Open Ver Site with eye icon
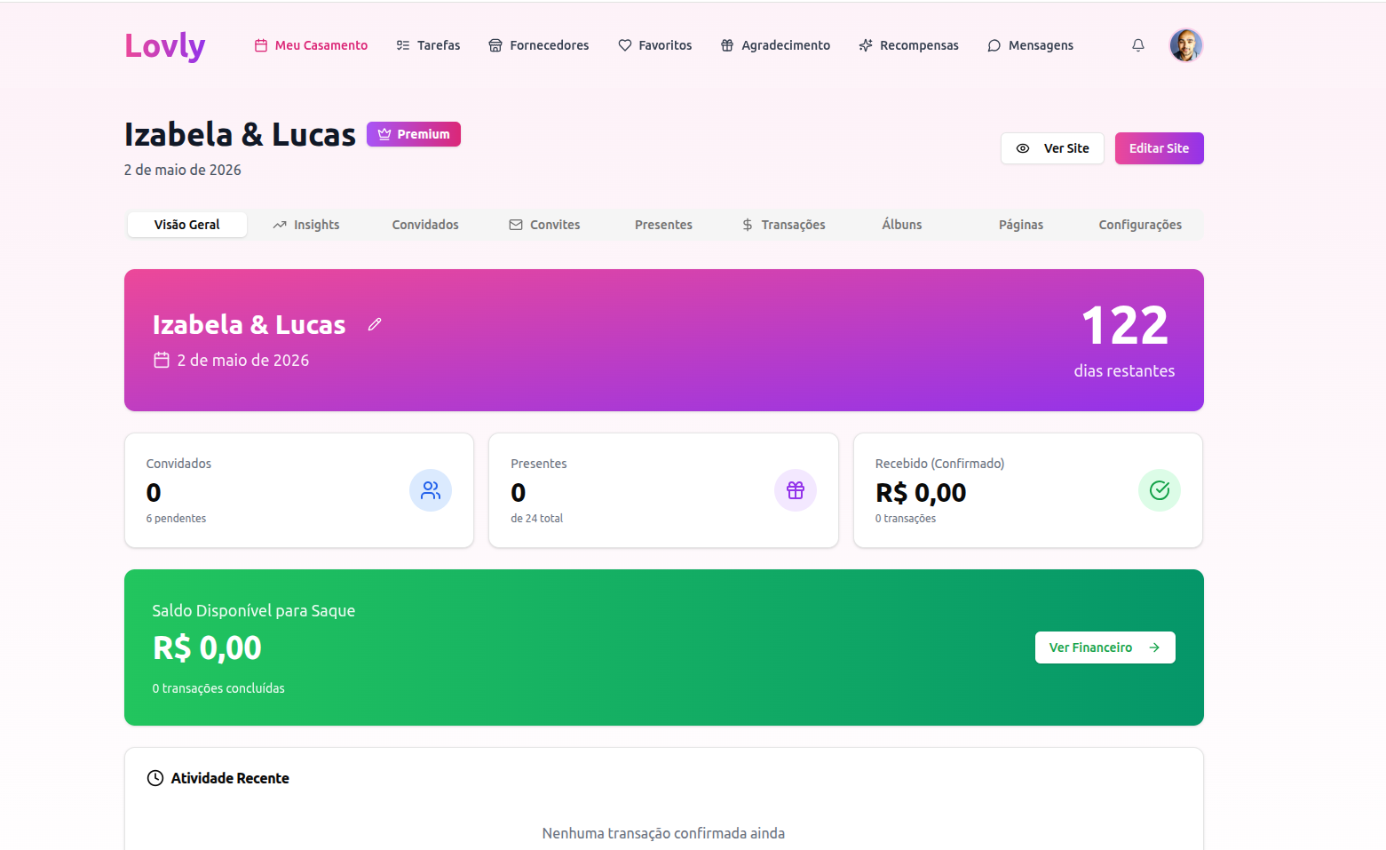The width and height of the screenshot is (1386, 850). pos(1052,148)
